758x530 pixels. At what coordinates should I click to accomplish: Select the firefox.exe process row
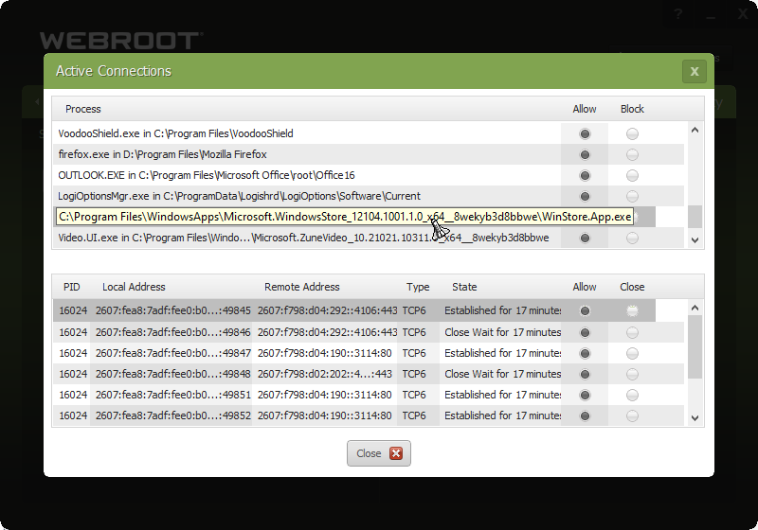[x=369, y=154]
